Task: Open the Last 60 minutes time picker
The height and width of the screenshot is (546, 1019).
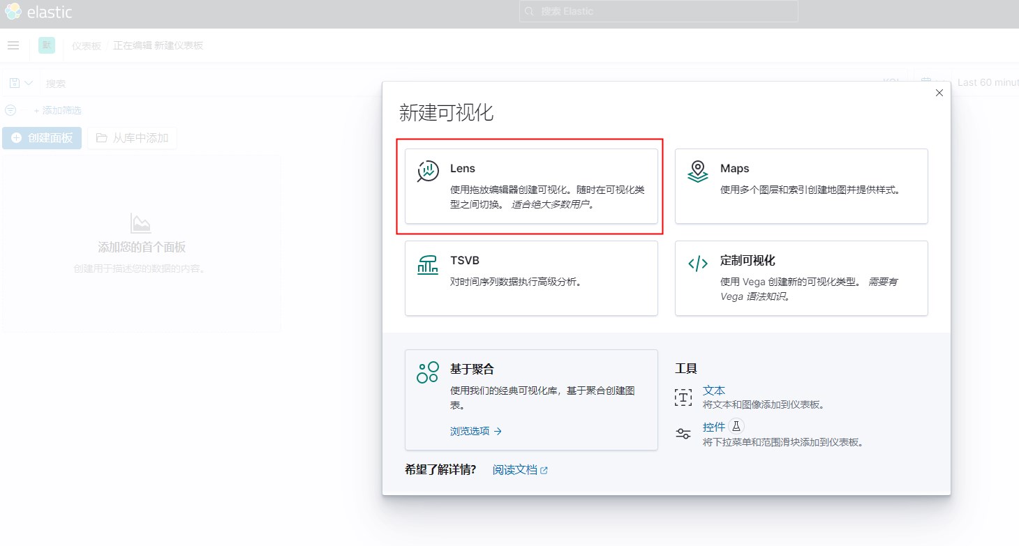Action: coord(987,82)
